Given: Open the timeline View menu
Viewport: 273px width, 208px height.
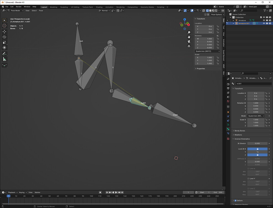Looking at the screenshot, I should 30,192.
